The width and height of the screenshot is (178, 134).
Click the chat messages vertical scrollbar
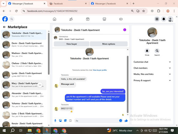tap(128, 84)
